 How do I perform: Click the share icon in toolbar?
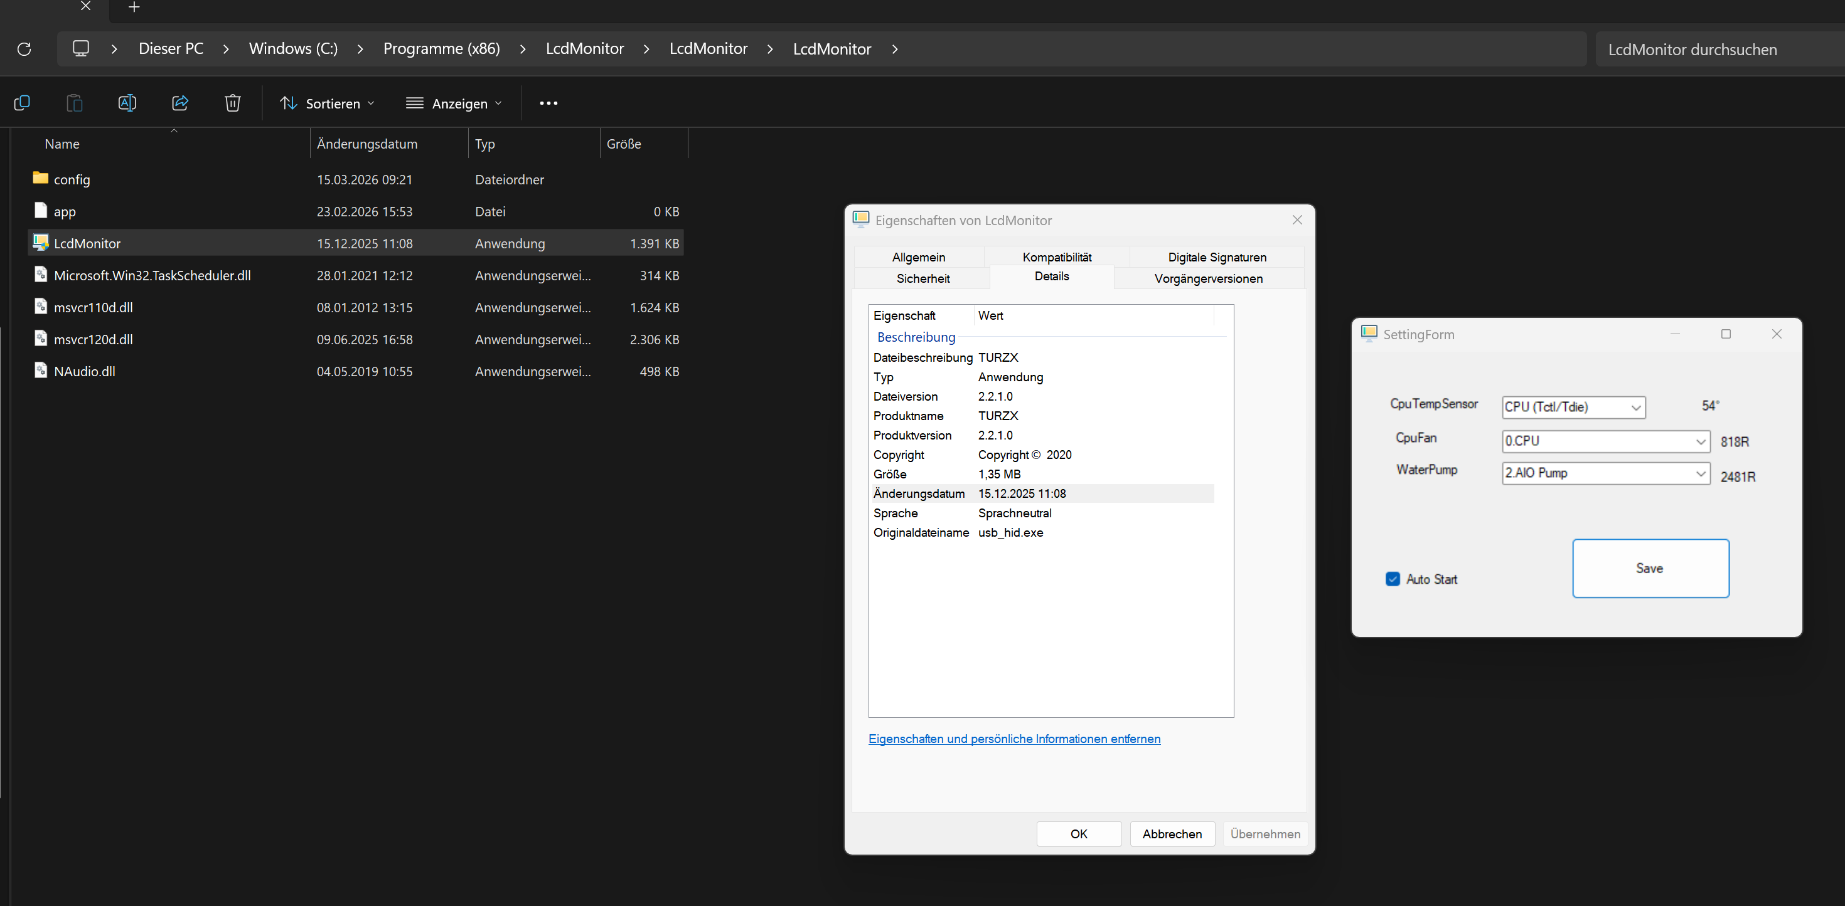tap(179, 103)
